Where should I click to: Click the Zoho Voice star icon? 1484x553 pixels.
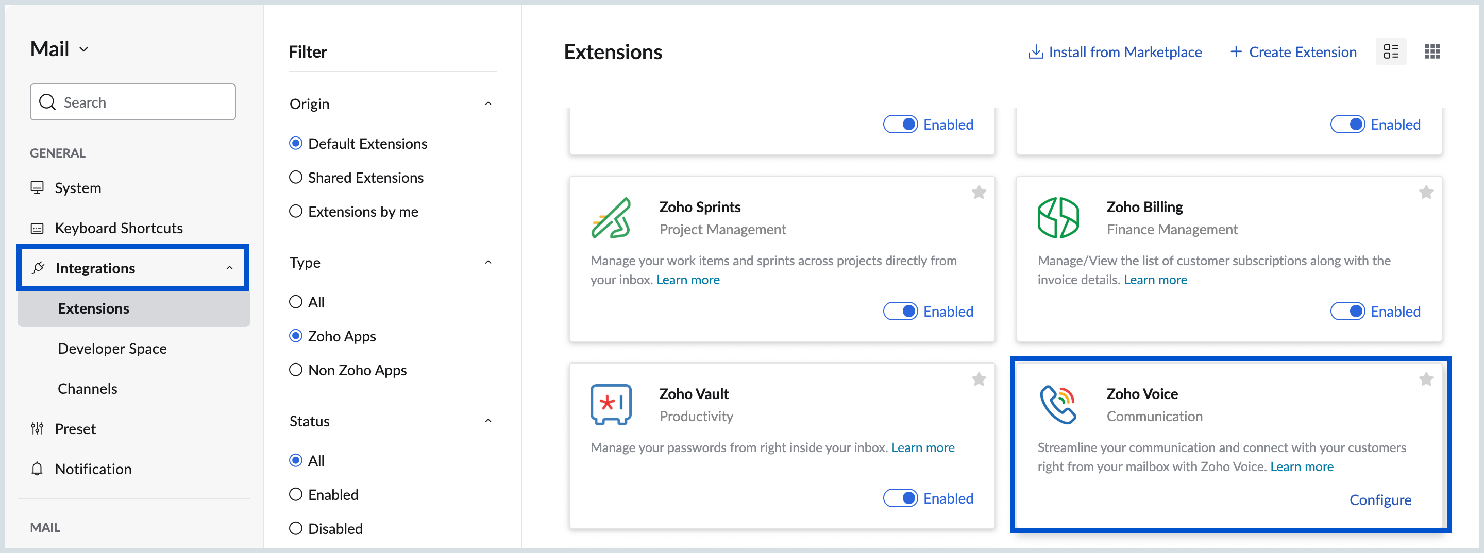point(1425,379)
